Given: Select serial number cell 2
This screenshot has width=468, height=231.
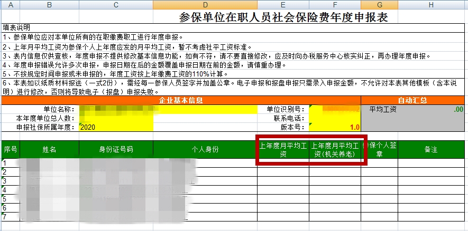Looking at the screenshot, I should [x=11, y=172].
